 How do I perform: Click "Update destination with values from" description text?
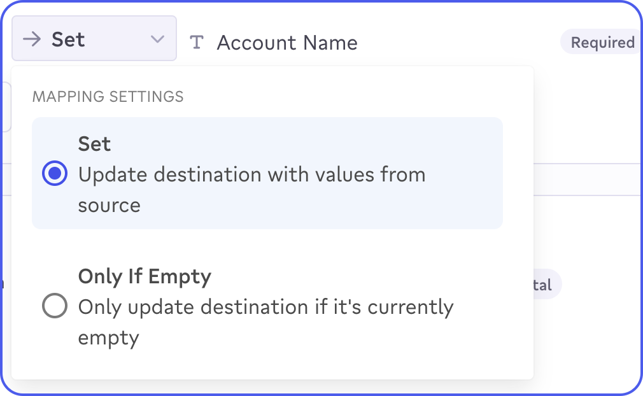point(251,174)
